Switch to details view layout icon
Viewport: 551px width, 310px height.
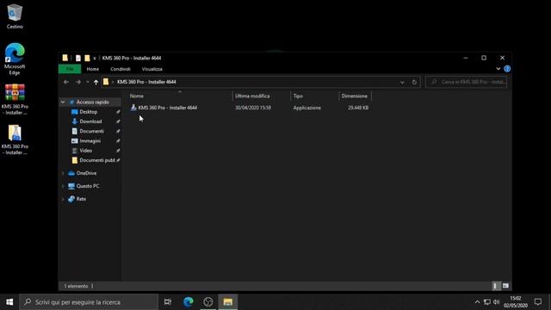coord(495,286)
